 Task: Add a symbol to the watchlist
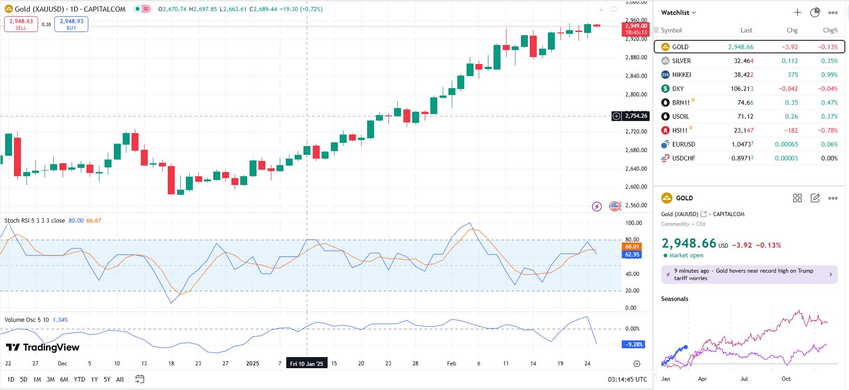[797, 13]
